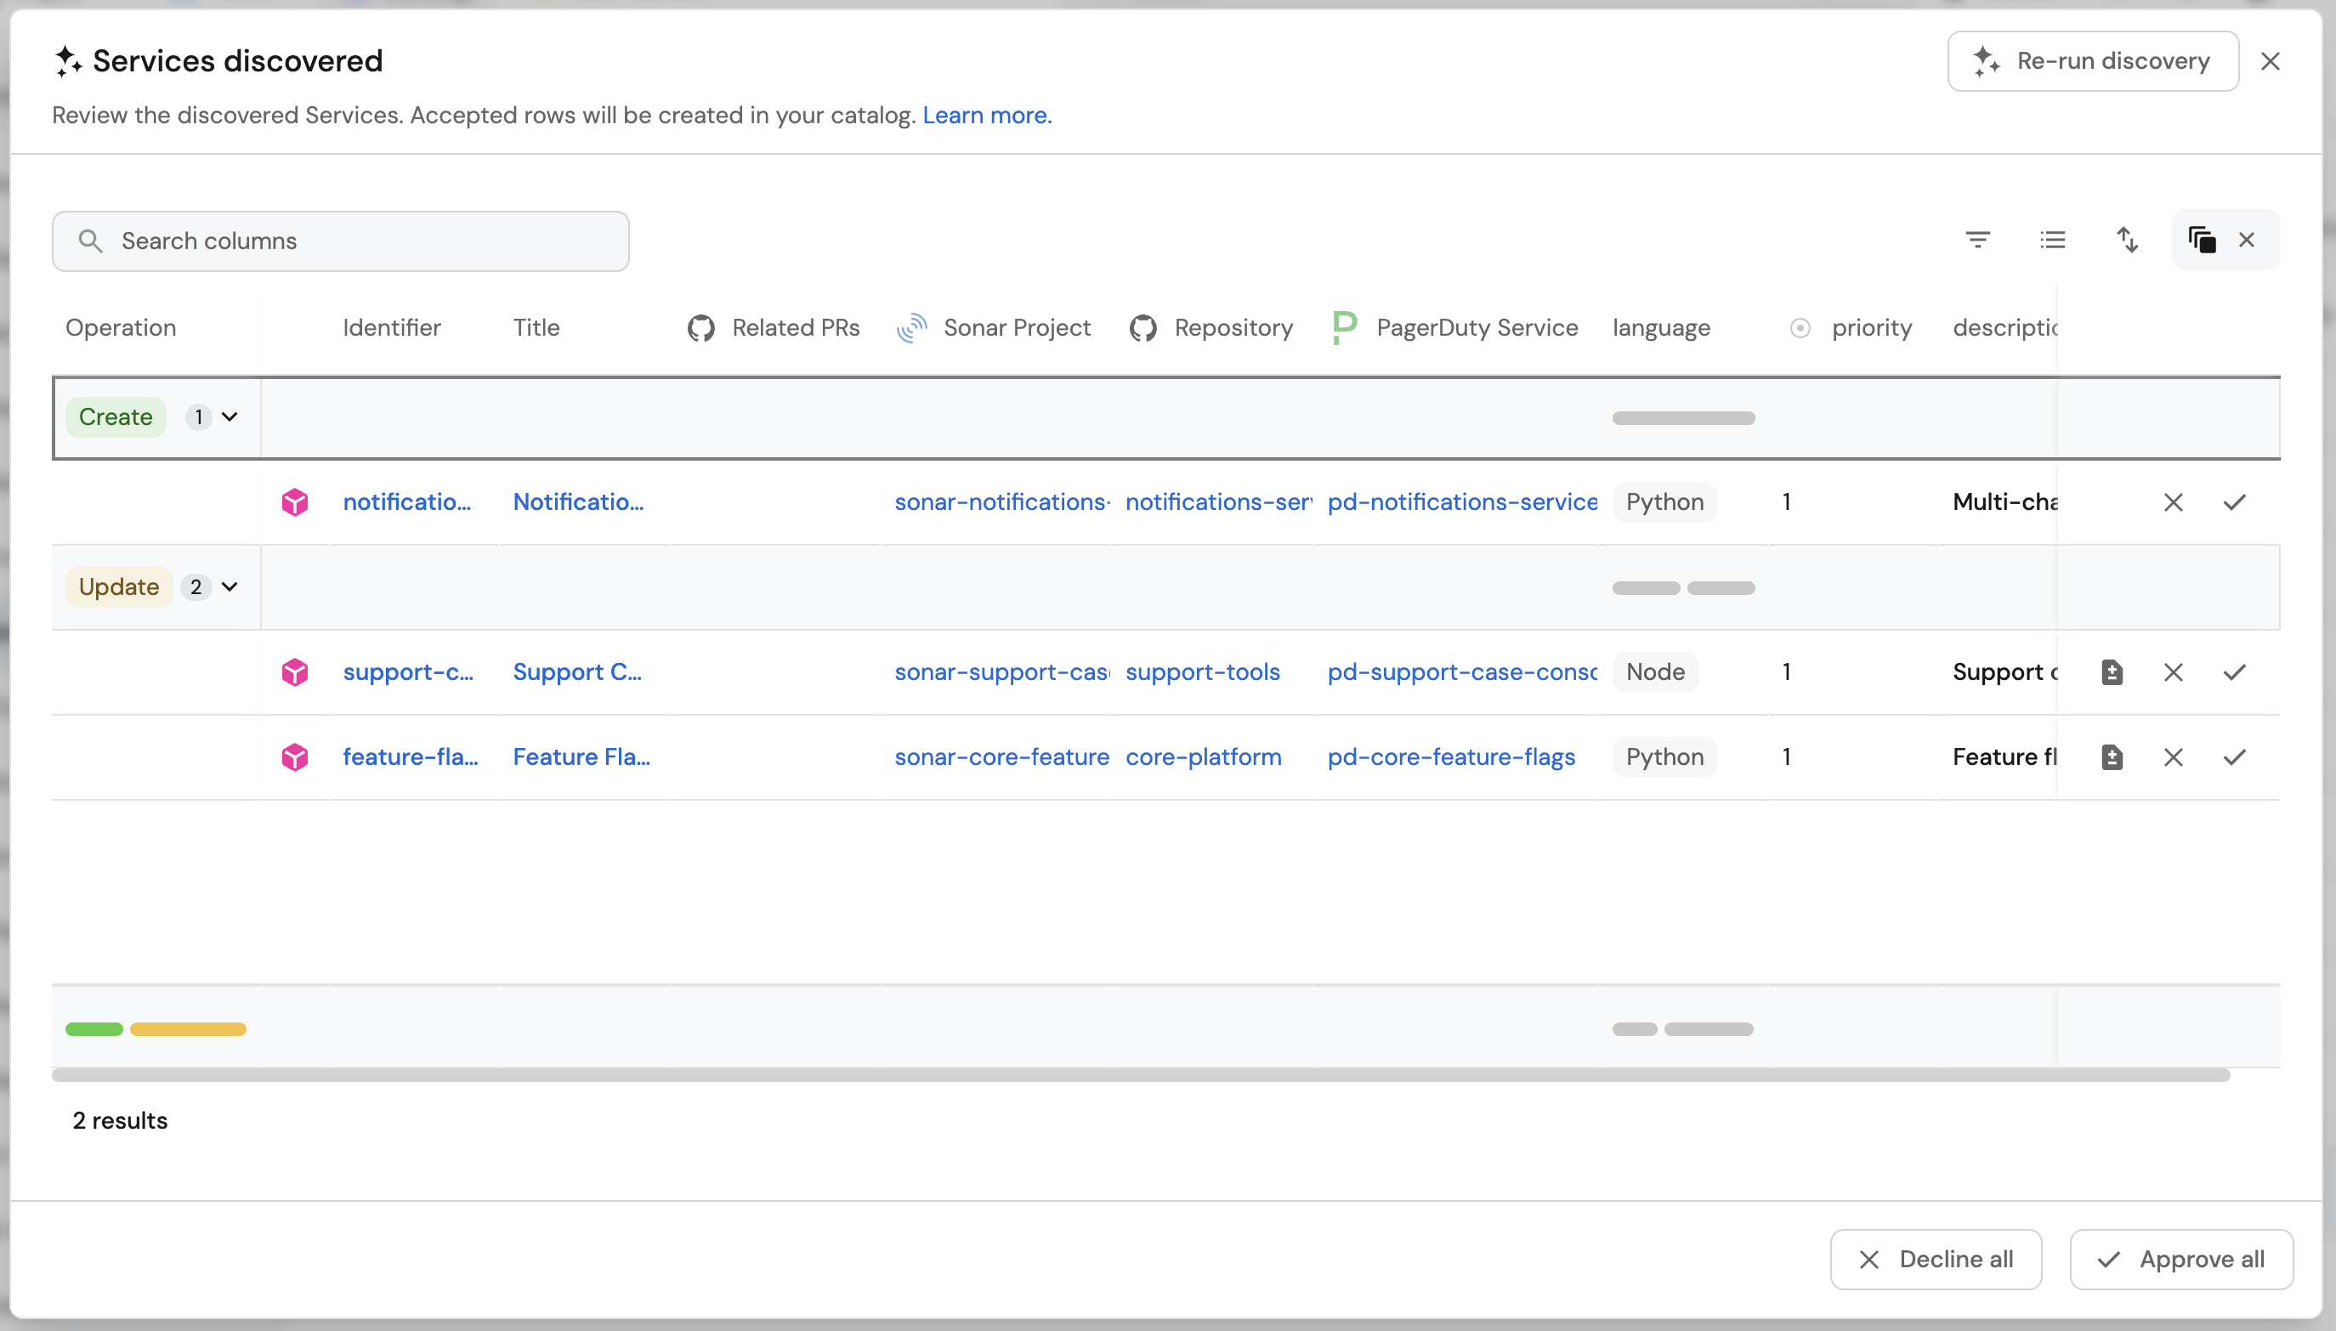Viewport: 2336px width, 1331px height.
Task: Collapse the Create group chevron
Action: point(230,418)
